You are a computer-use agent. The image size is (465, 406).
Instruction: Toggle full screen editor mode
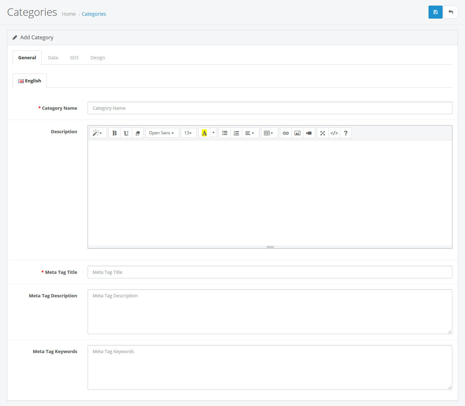click(322, 133)
